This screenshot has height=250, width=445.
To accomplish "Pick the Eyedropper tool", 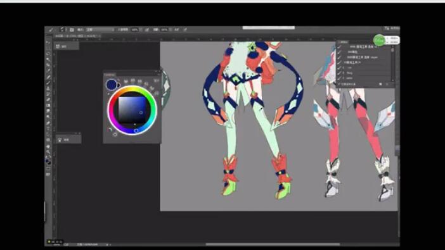I will 48,71.
